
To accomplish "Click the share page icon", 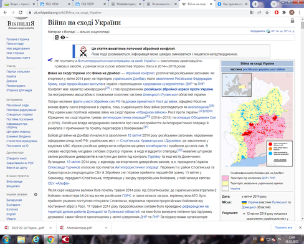I will tap(259, 12).
